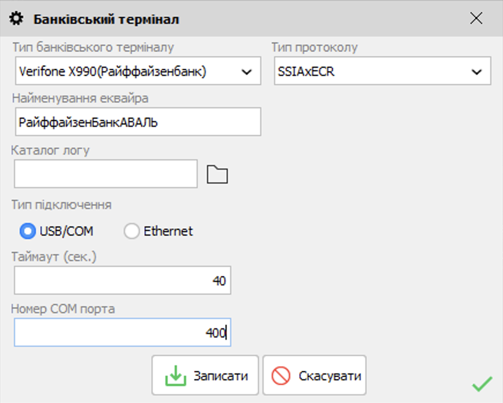Focus the empty Каталог логу field
The height and width of the screenshot is (403, 503).
106,174
